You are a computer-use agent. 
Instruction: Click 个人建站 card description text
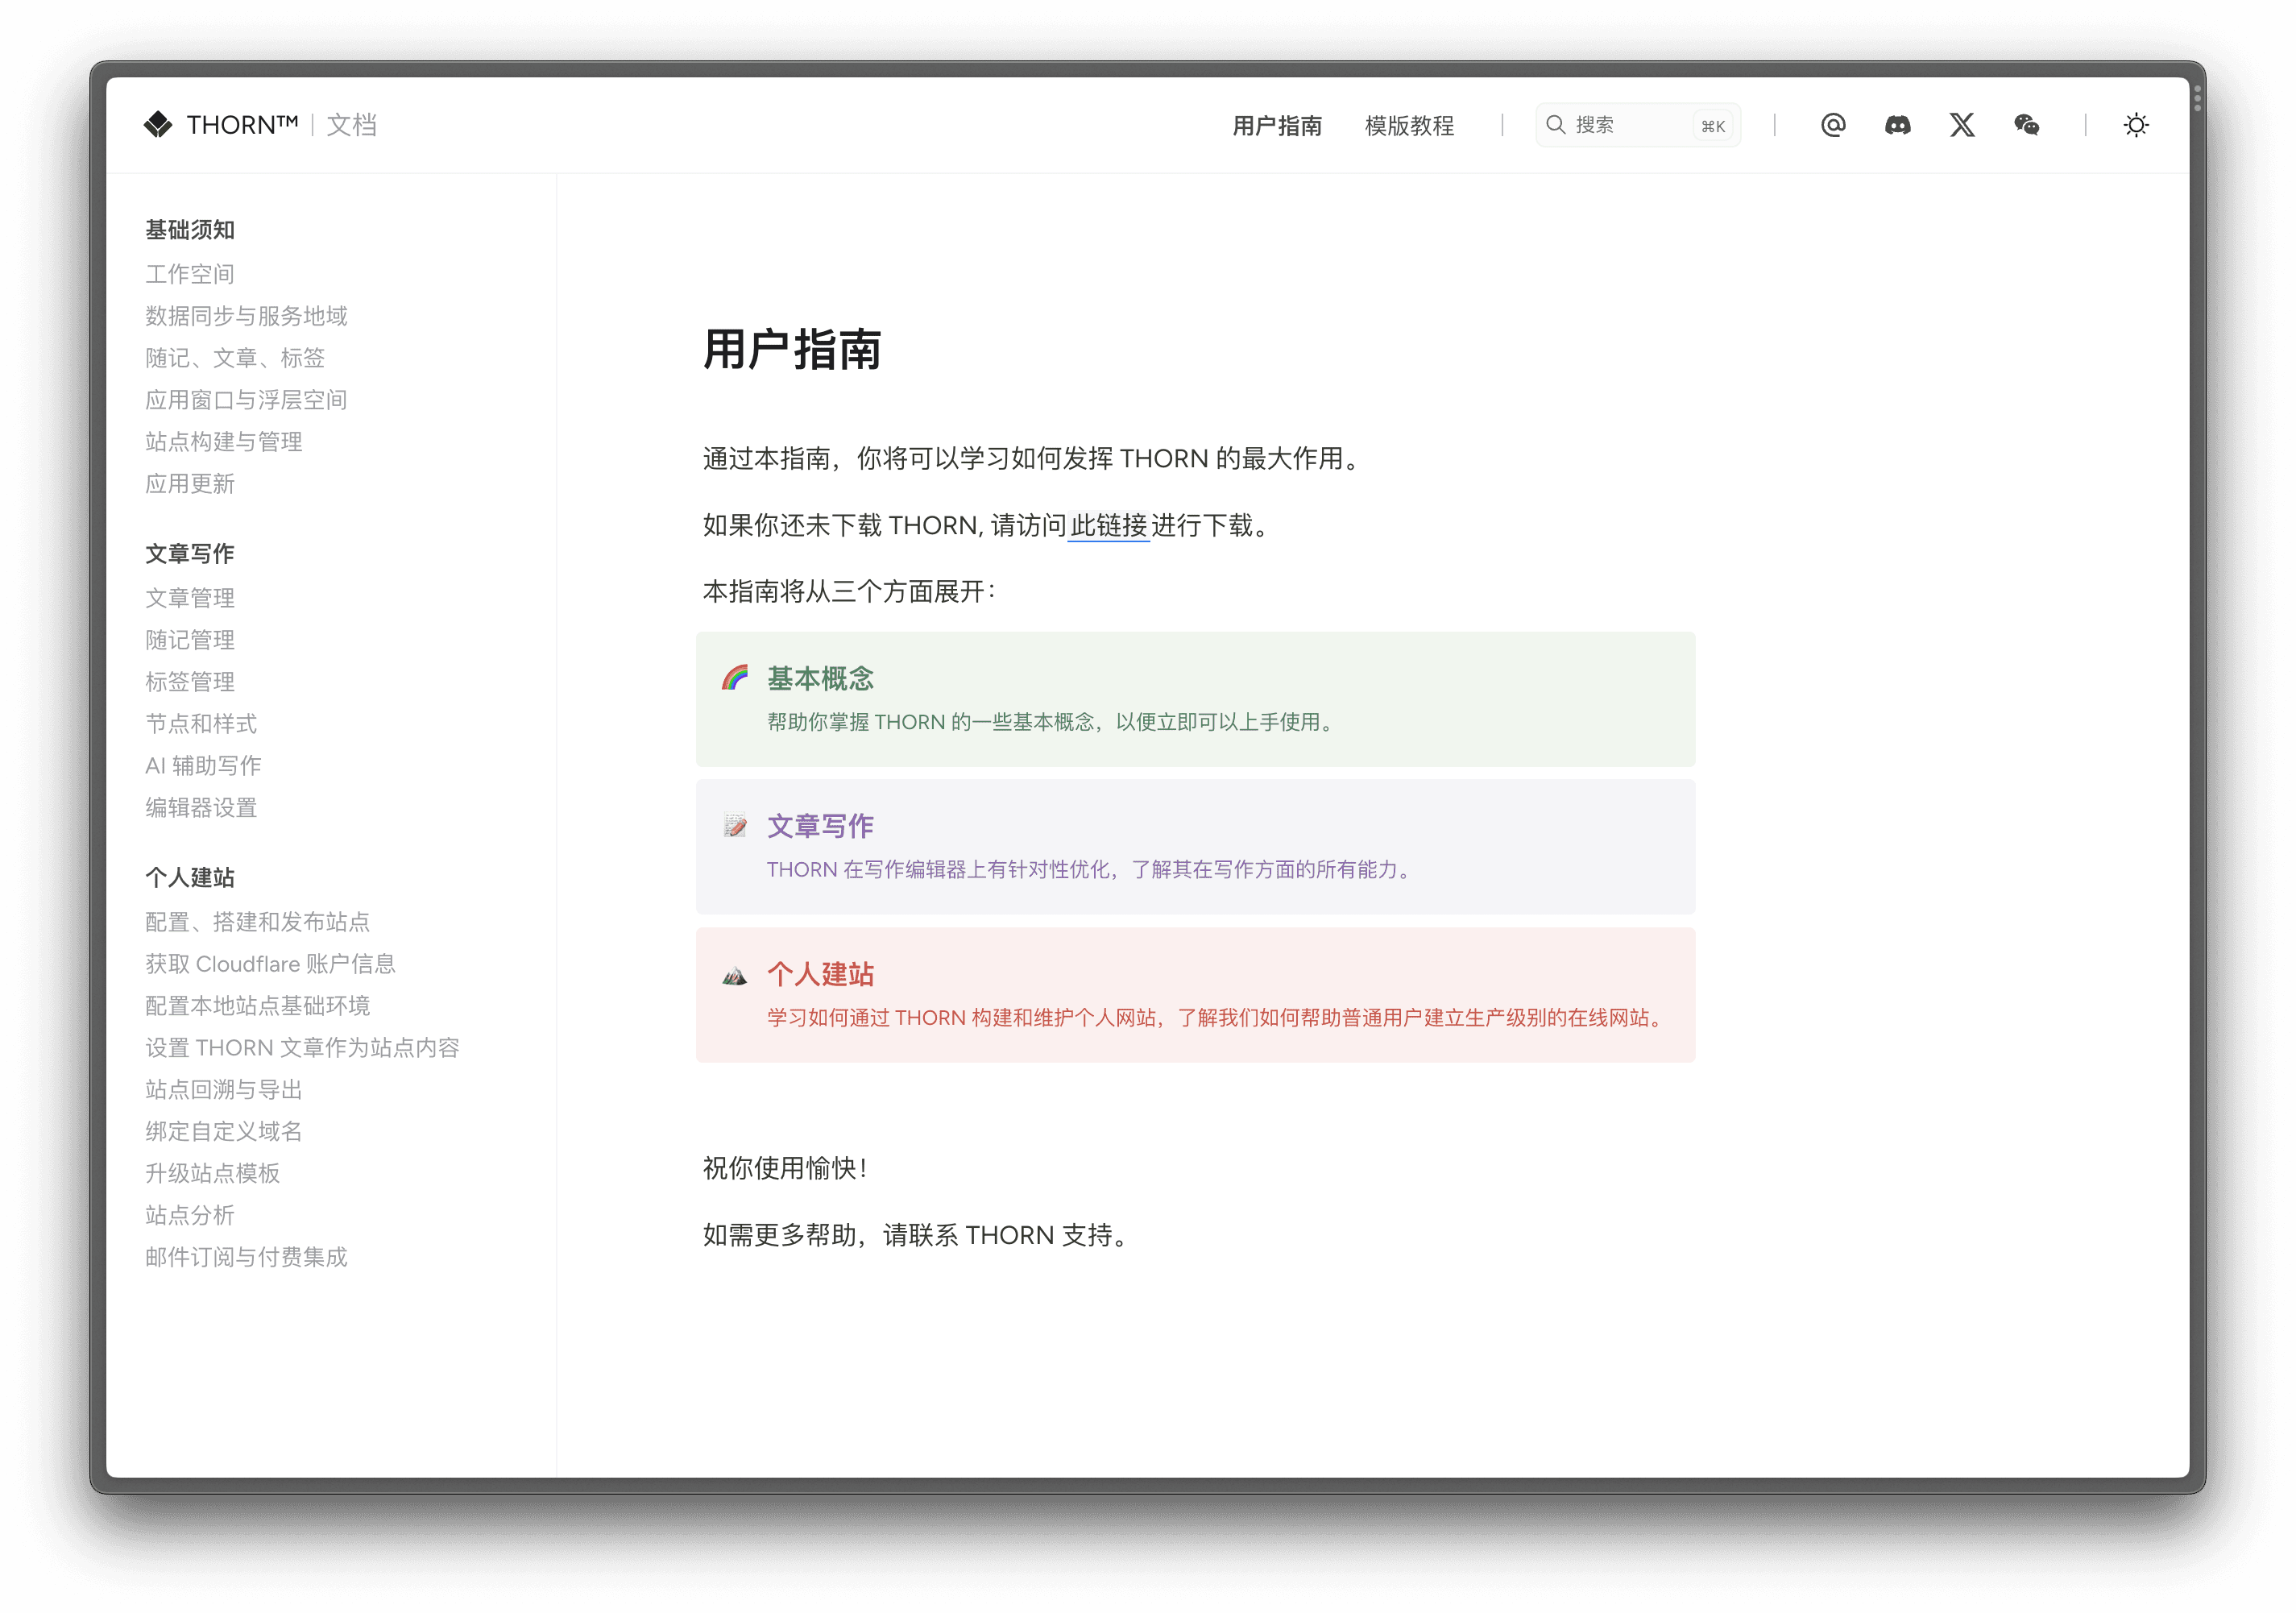(1217, 1018)
